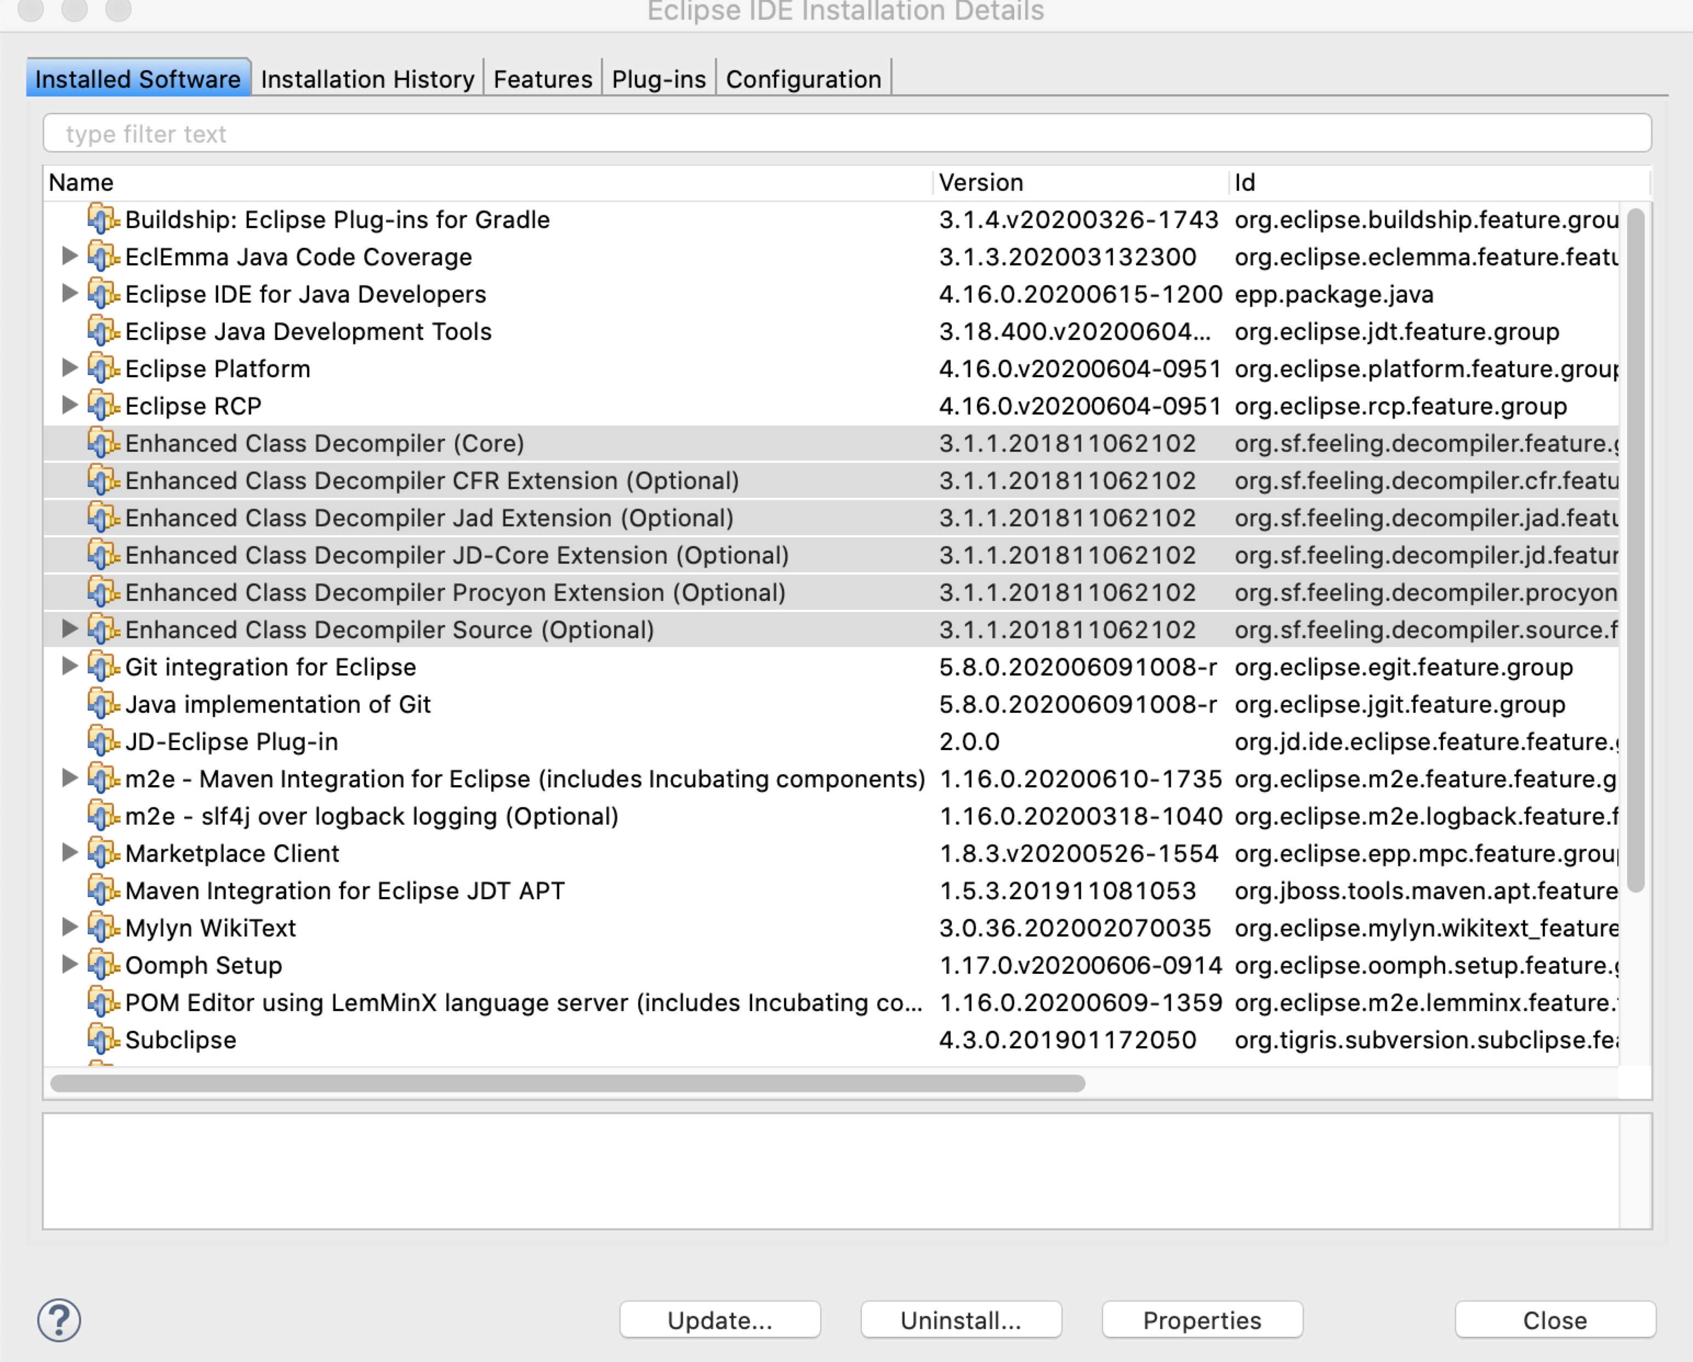
Task: Click the Maven Integration JDT APT icon
Action: pyautogui.click(x=103, y=890)
